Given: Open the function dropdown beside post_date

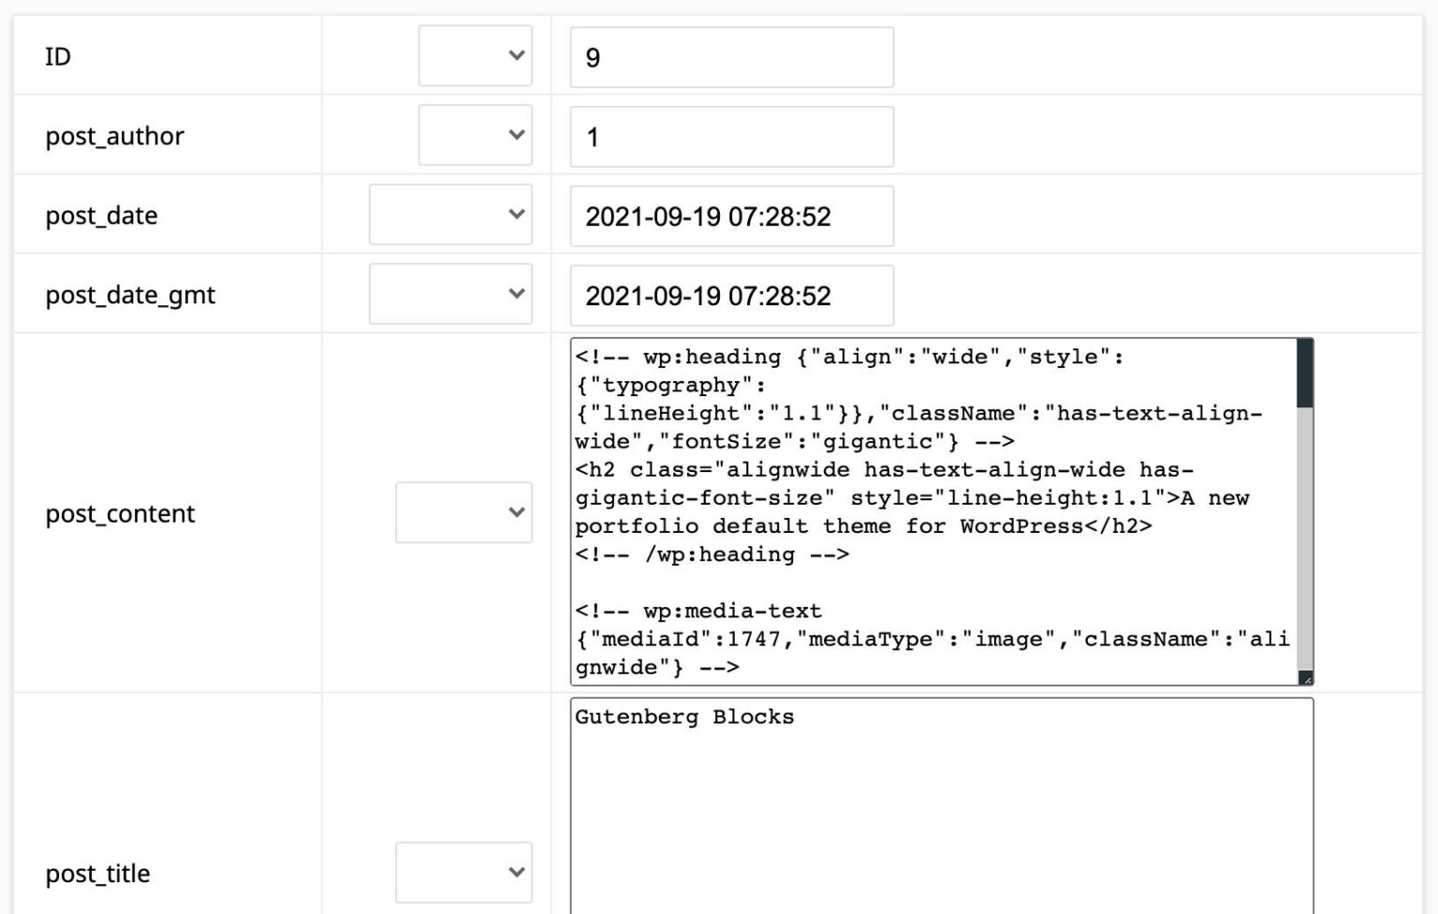Looking at the screenshot, I should (450, 214).
